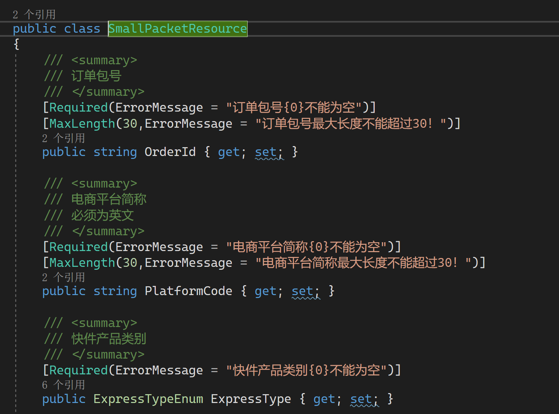Screen dimensions: 559x414
Task: Open the references CodeLens above the class declaration
Action: (x=34, y=14)
